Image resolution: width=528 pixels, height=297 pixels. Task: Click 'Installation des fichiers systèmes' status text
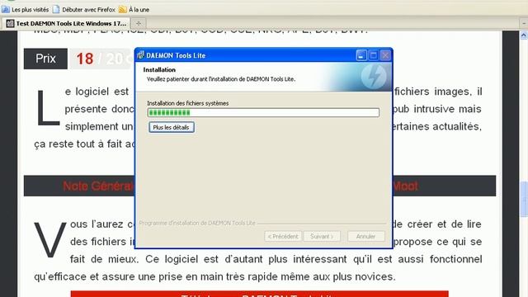pos(188,103)
